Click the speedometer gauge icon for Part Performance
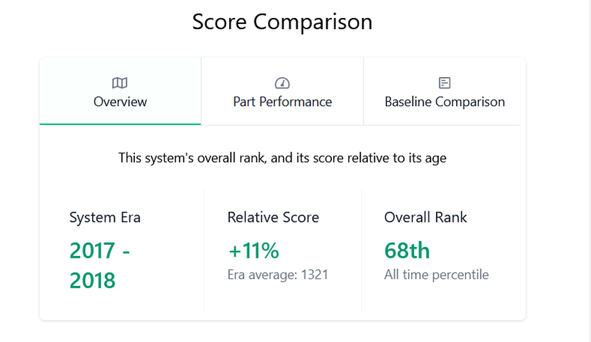591x342 pixels. point(282,83)
